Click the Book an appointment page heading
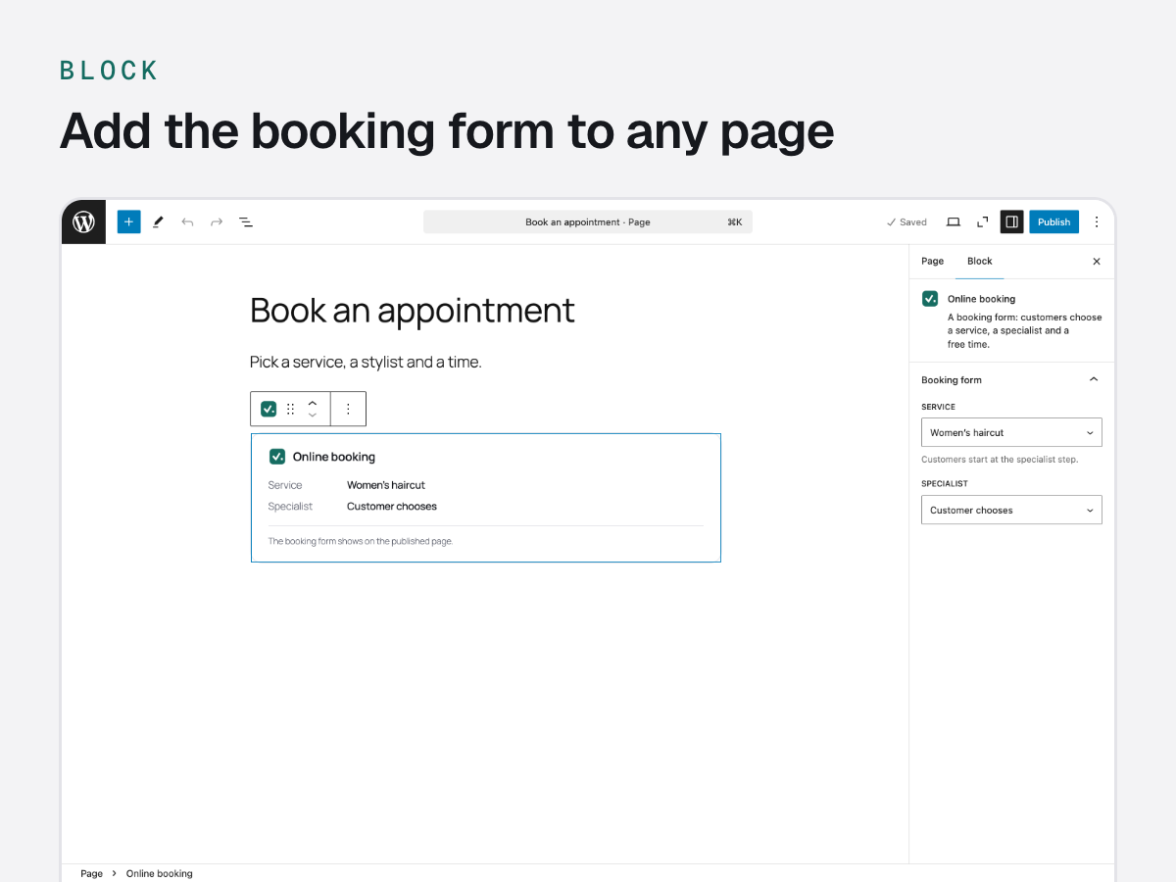Screen dimensions: 1176x882 pyautogui.click(x=413, y=311)
